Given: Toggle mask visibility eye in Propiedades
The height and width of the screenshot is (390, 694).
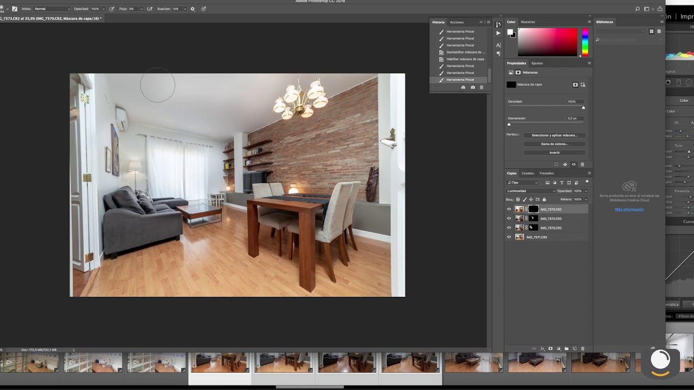Looking at the screenshot, I should 574,164.
